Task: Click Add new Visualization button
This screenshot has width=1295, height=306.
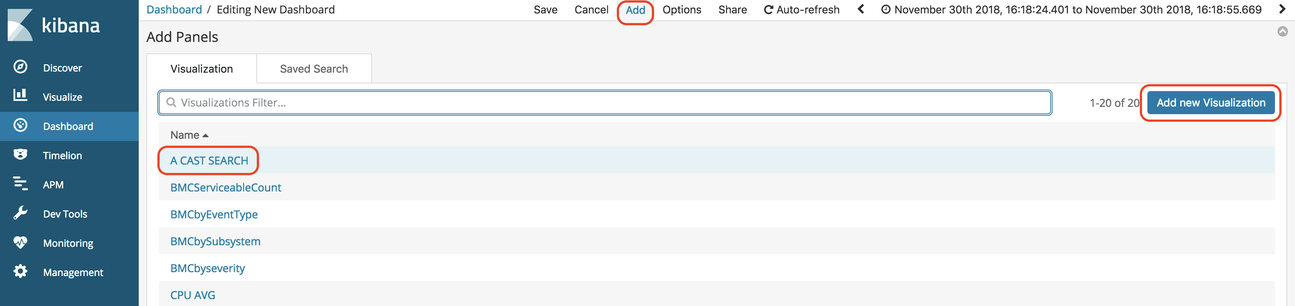Action: [x=1211, y=102]
